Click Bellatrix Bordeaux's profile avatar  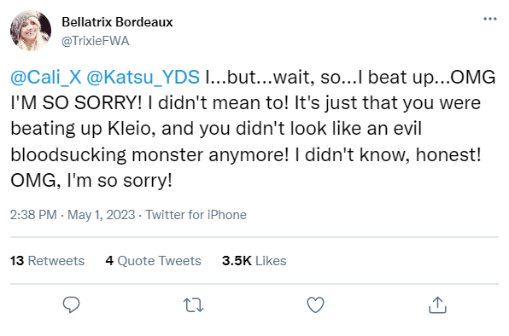tap(31, 31)
